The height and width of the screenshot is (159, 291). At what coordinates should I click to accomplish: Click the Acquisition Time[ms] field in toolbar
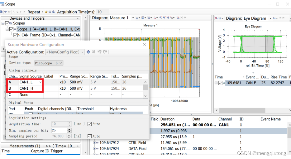pyautogui.click(x=103, y=12)
